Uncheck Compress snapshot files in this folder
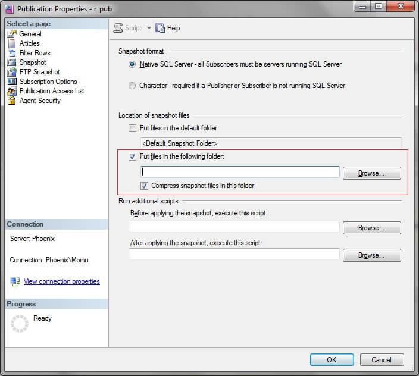 coord(144,186)
